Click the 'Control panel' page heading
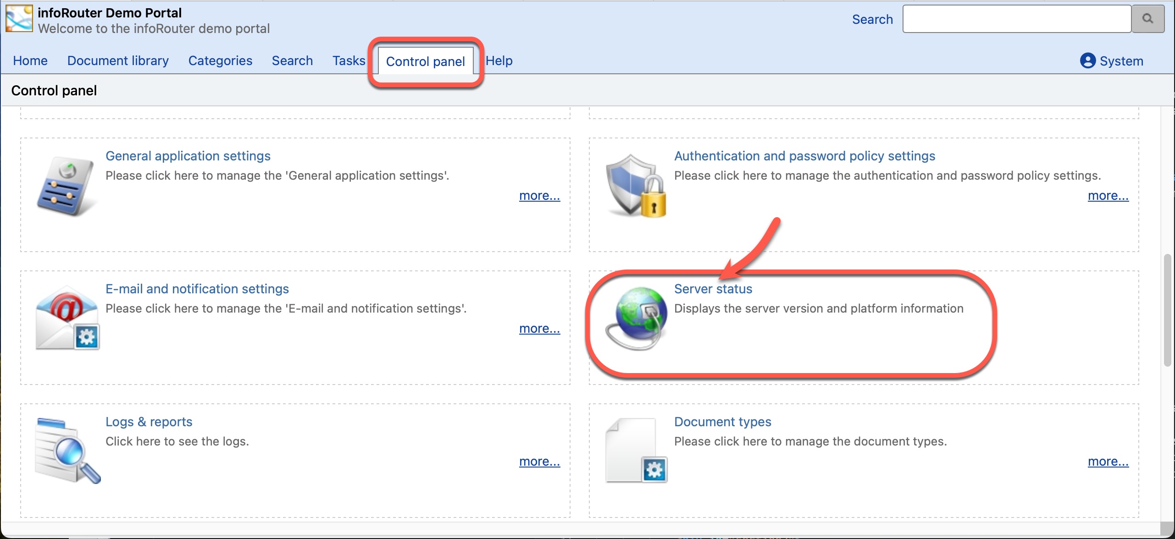This screenshot has width=1175, height=539. pos(54,91)
